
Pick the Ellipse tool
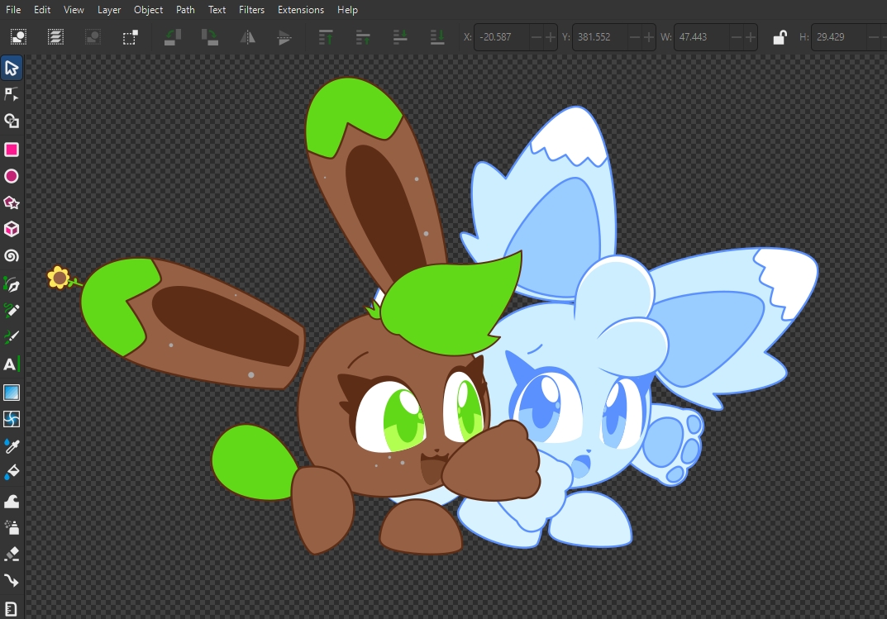(x=12, y=176)
